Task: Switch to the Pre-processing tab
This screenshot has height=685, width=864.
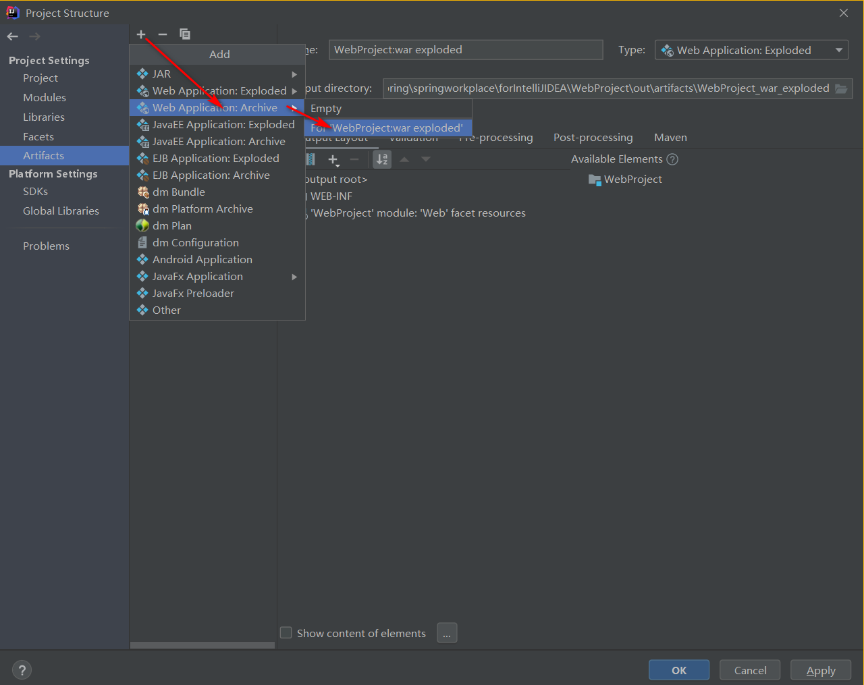Action: click(x=496, y=138)
